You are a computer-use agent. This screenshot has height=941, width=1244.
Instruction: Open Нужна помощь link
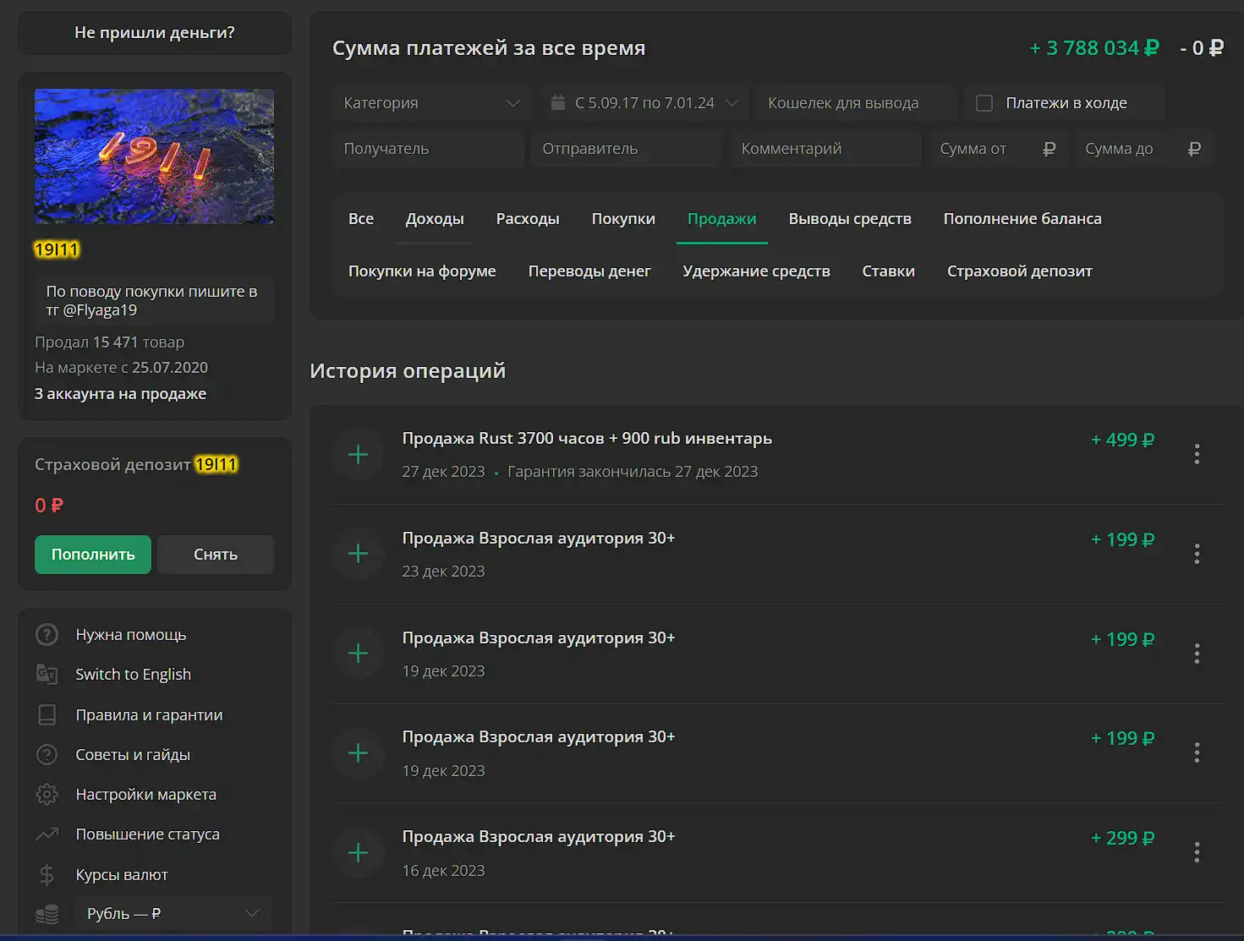(x=131, y=635)
